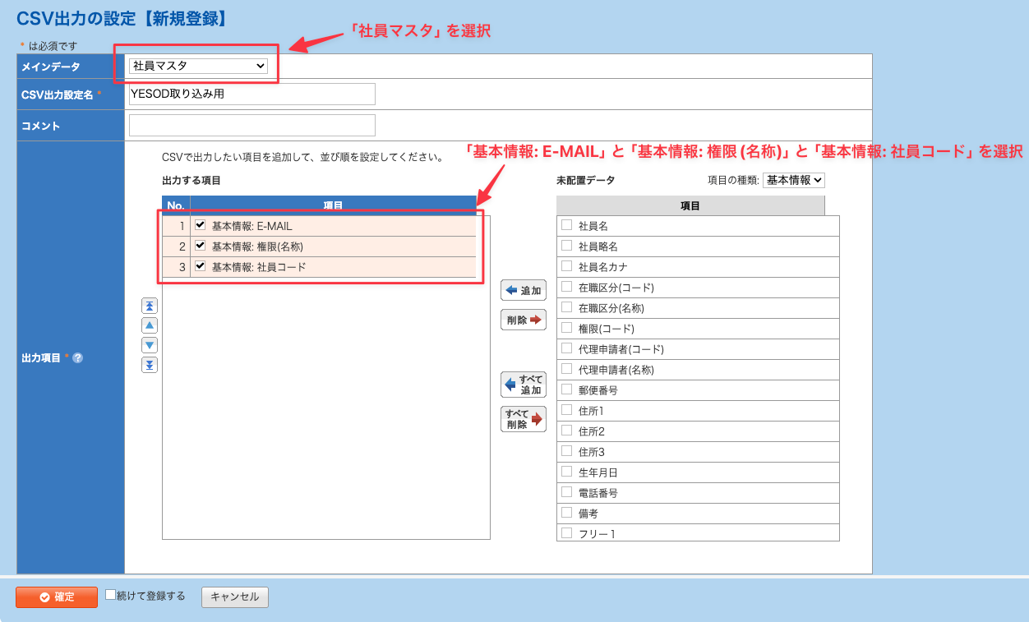Check the 郵便番号 checkbox
1029x622 pixels.
[x=566, y=389]
